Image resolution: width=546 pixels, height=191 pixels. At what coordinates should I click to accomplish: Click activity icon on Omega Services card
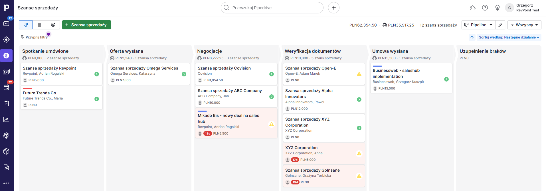[x=184, y=74]
